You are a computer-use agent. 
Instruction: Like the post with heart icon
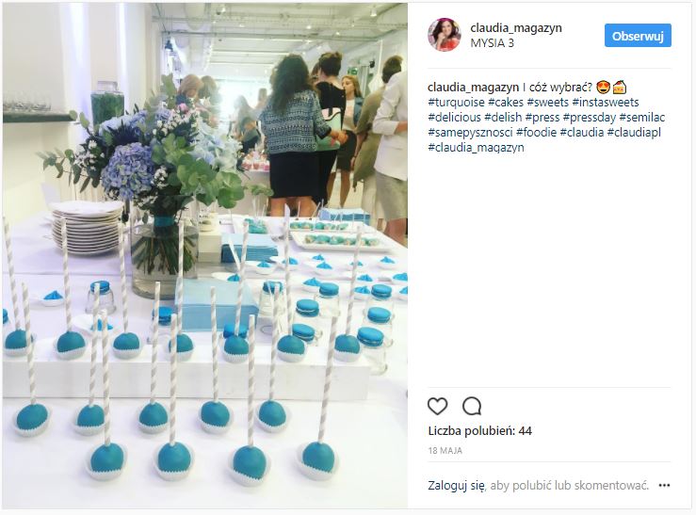[x=437, y=406]
